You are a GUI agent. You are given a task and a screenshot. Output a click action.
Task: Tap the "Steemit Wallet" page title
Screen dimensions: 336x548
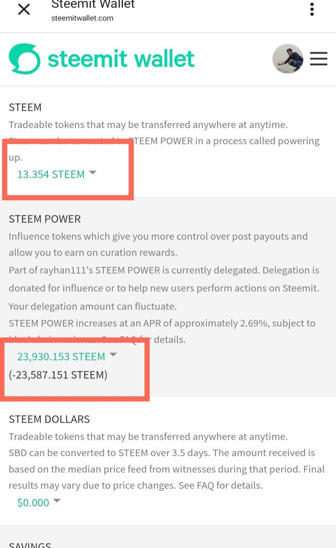point(93,5)
